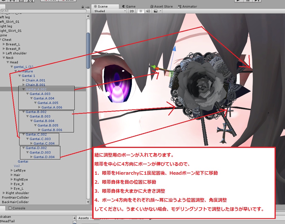Expand the Right shoulder node
285x224 pixels.
point(4,193)
